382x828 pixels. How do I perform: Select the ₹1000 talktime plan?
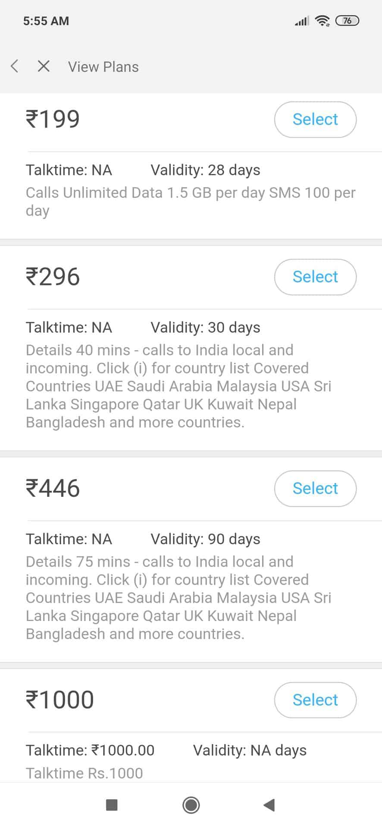click(315, 700)
